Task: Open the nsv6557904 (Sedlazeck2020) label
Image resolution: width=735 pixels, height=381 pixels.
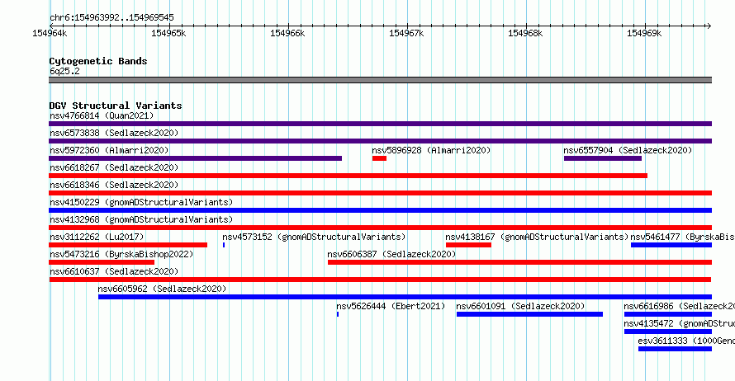Action: pyautogui.click(x=628, y=150)
